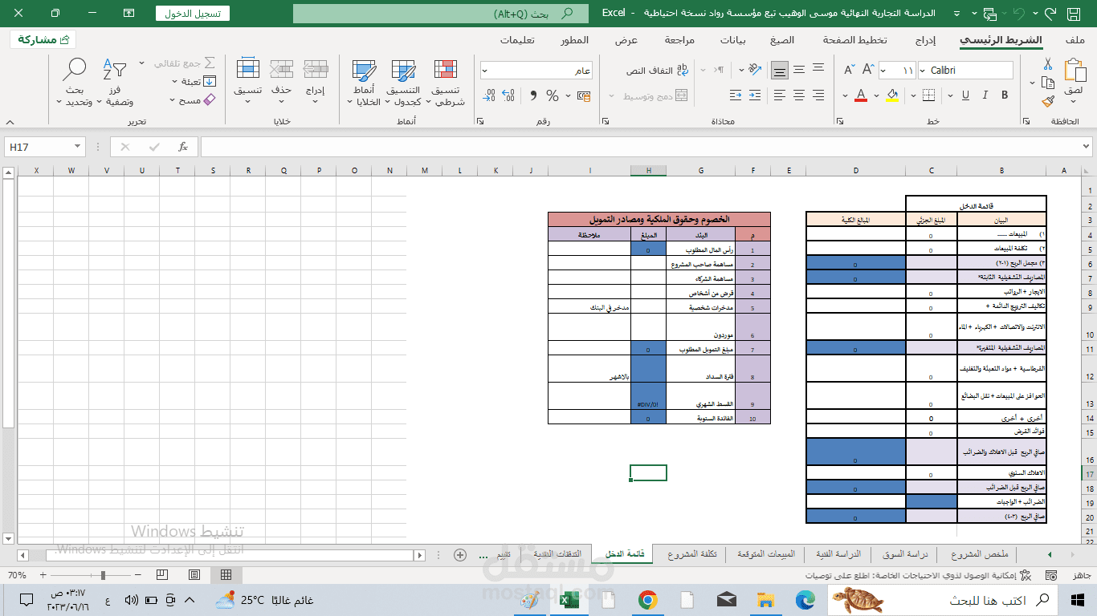Screen dimensions: 1097x616
Task: Click the increase decimal icon
Action: pos(509,95)
